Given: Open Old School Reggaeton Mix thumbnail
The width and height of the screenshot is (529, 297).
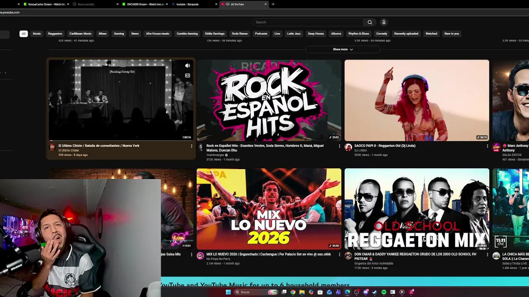Looking at the screenshot, I should tap(417, 209).
